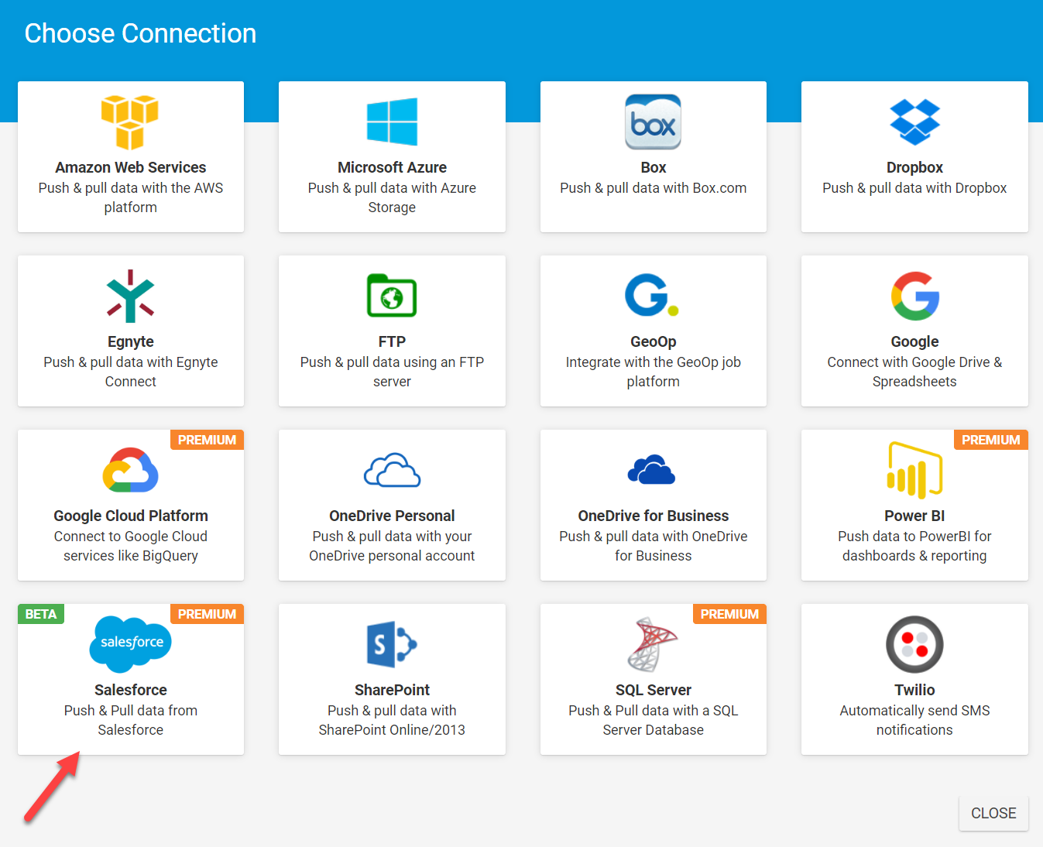1043x847 pixels.
Task: Choose the Power BI yellow chart icon
Action: 914,470
